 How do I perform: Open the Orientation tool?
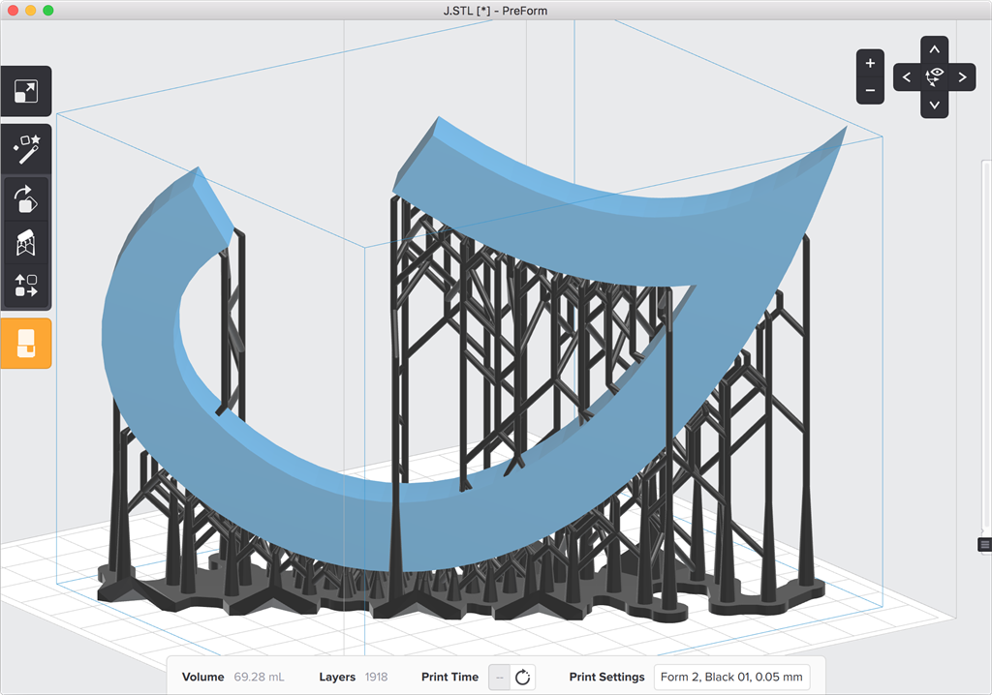(25, 199)
